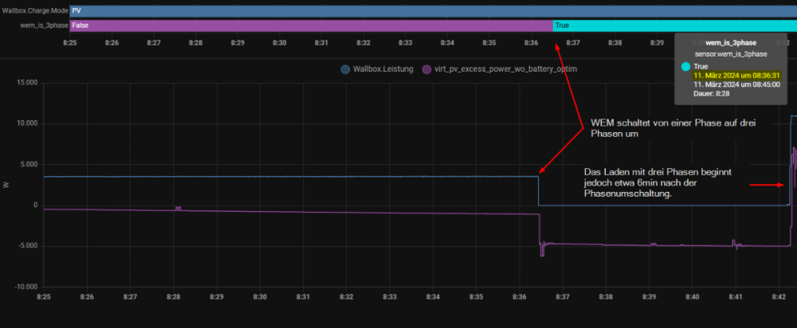This screenshot has width=797, height=328.
Task: Click the 15.000 label on the Y axis
Action: [x=26, y=83]
